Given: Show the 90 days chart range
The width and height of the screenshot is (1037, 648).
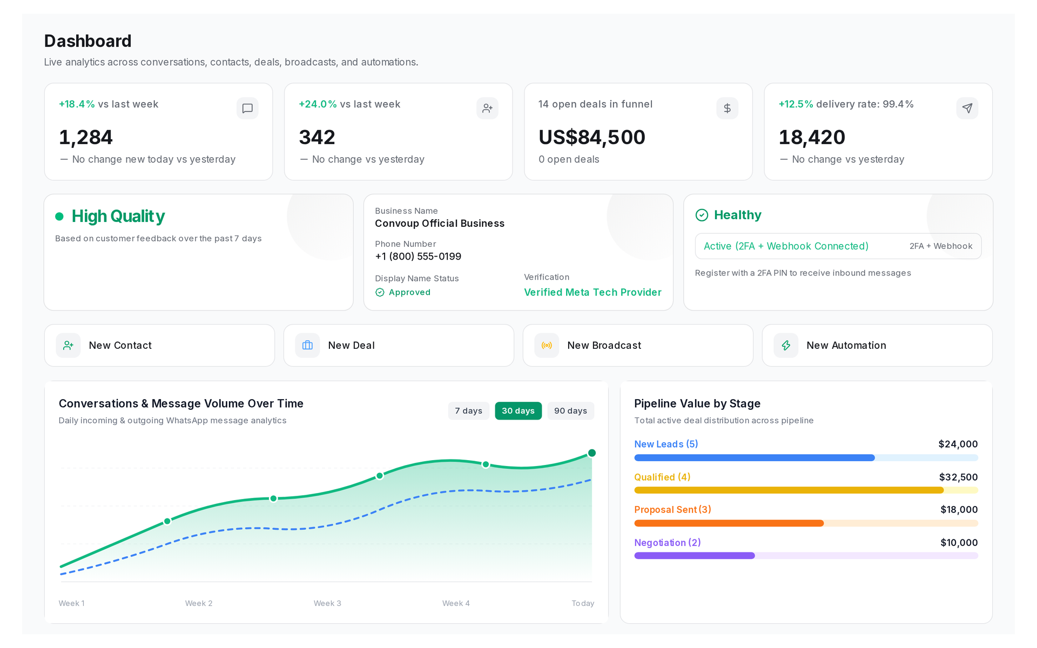Looking at the screenshot, I should [x=570, y=411].
